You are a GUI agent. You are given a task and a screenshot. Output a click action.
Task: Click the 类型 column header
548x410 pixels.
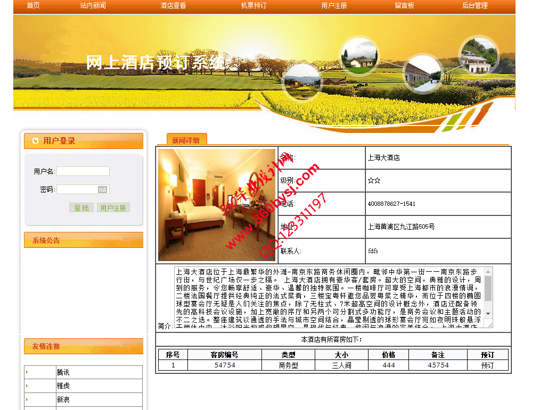pyautogui.click(x=288, y=355)
